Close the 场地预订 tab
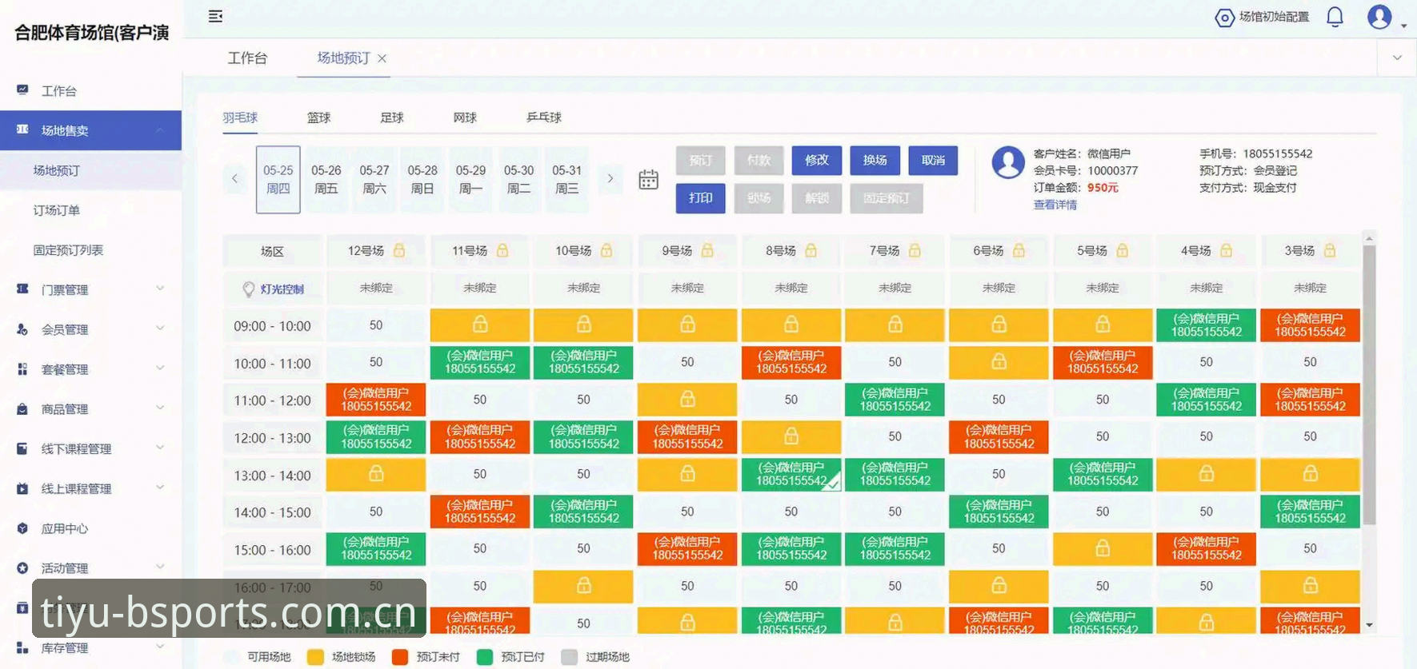 382,58
